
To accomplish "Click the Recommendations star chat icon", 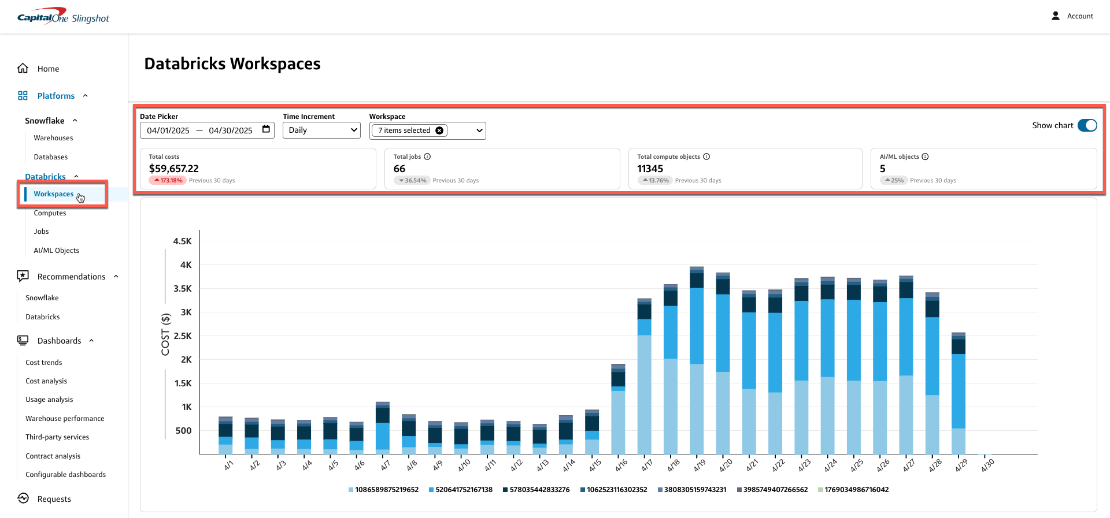I will click(23, 276).
